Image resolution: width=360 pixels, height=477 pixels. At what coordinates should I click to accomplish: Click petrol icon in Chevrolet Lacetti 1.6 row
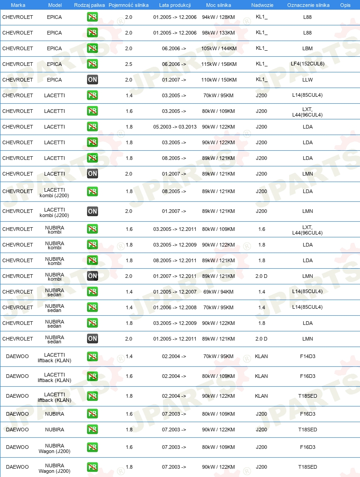click(x=93, y=111)
